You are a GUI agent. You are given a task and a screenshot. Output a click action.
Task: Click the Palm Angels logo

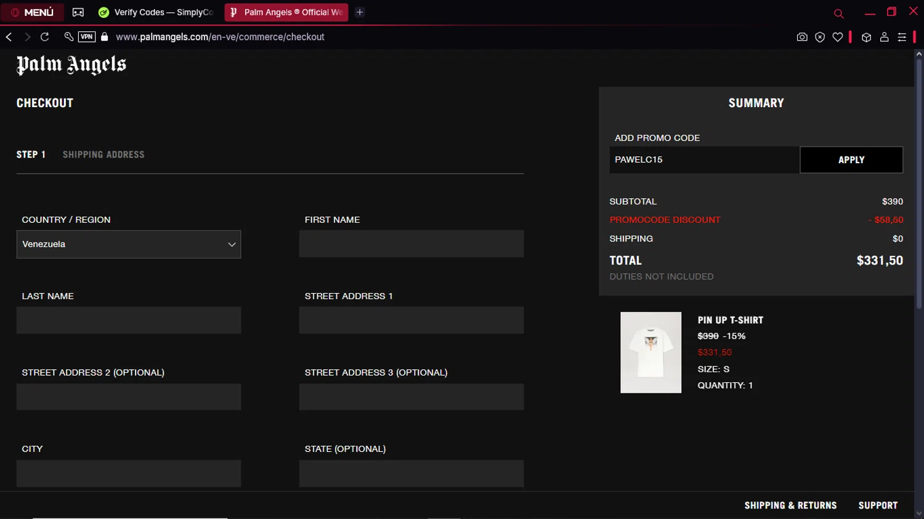coord(71,65)
